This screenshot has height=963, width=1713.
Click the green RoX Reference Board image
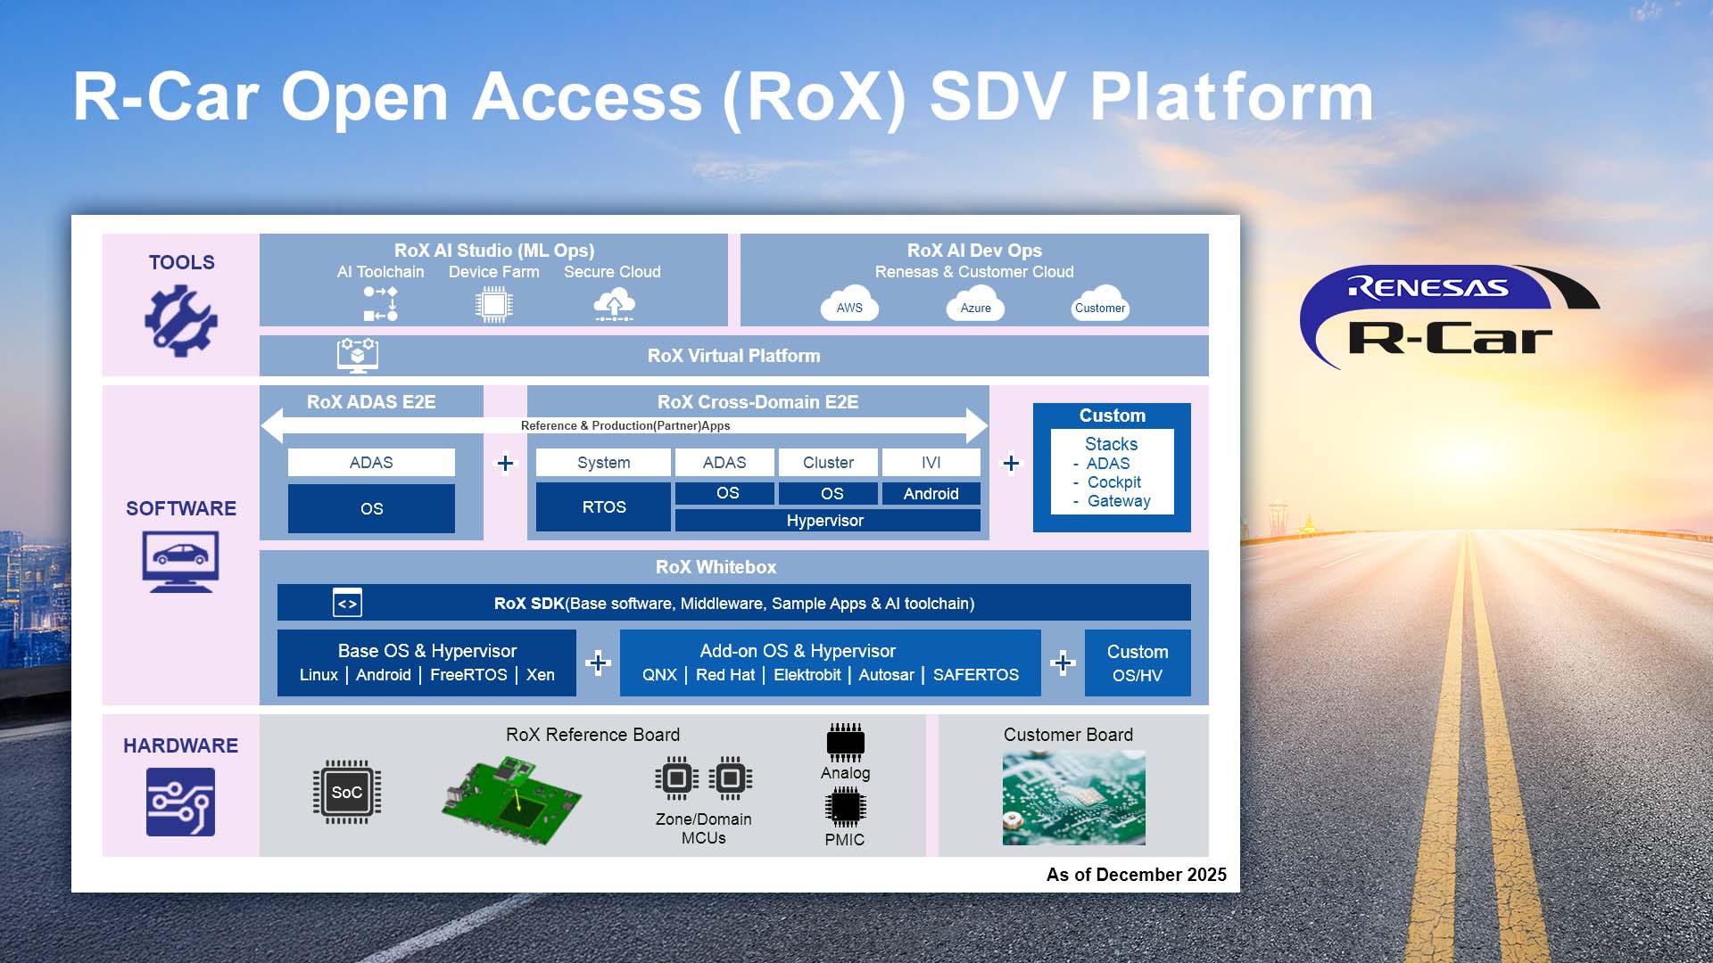[511, 800]
